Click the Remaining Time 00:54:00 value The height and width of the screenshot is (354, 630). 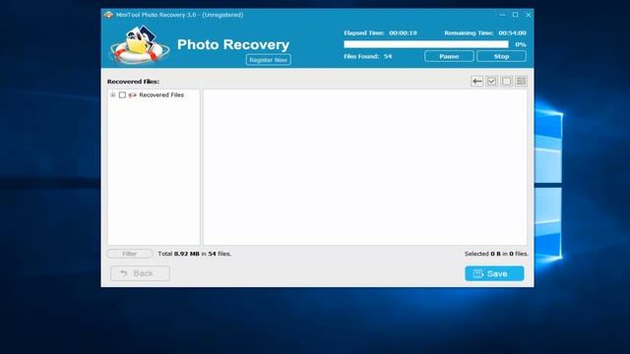512,33
